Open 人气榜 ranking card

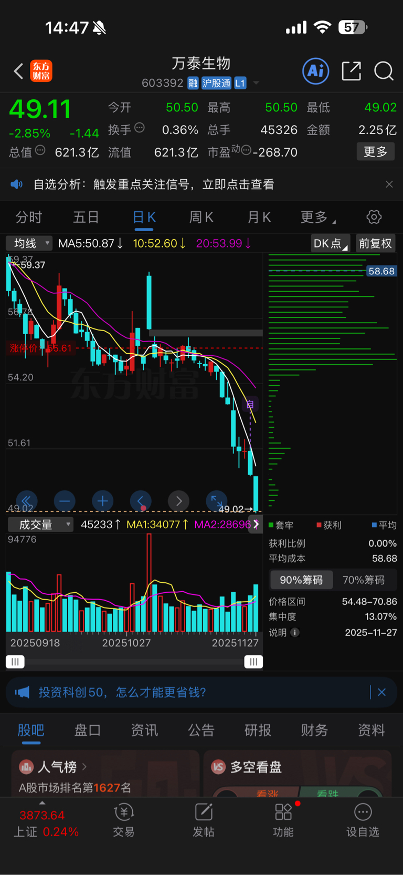[x=105, y=774]
